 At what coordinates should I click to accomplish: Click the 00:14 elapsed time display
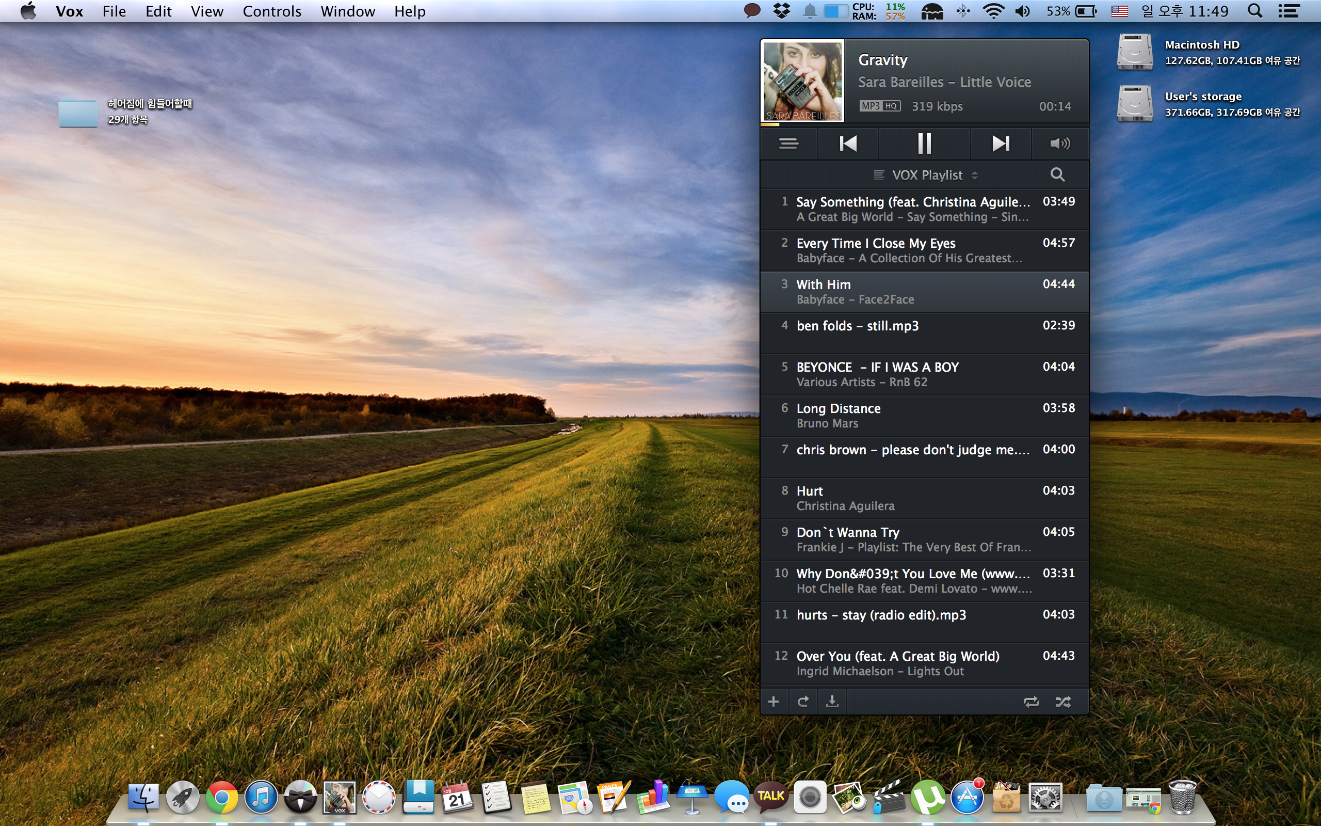coord(1055,106)
